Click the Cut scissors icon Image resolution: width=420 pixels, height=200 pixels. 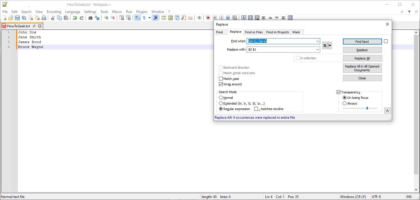click(52, 18)
